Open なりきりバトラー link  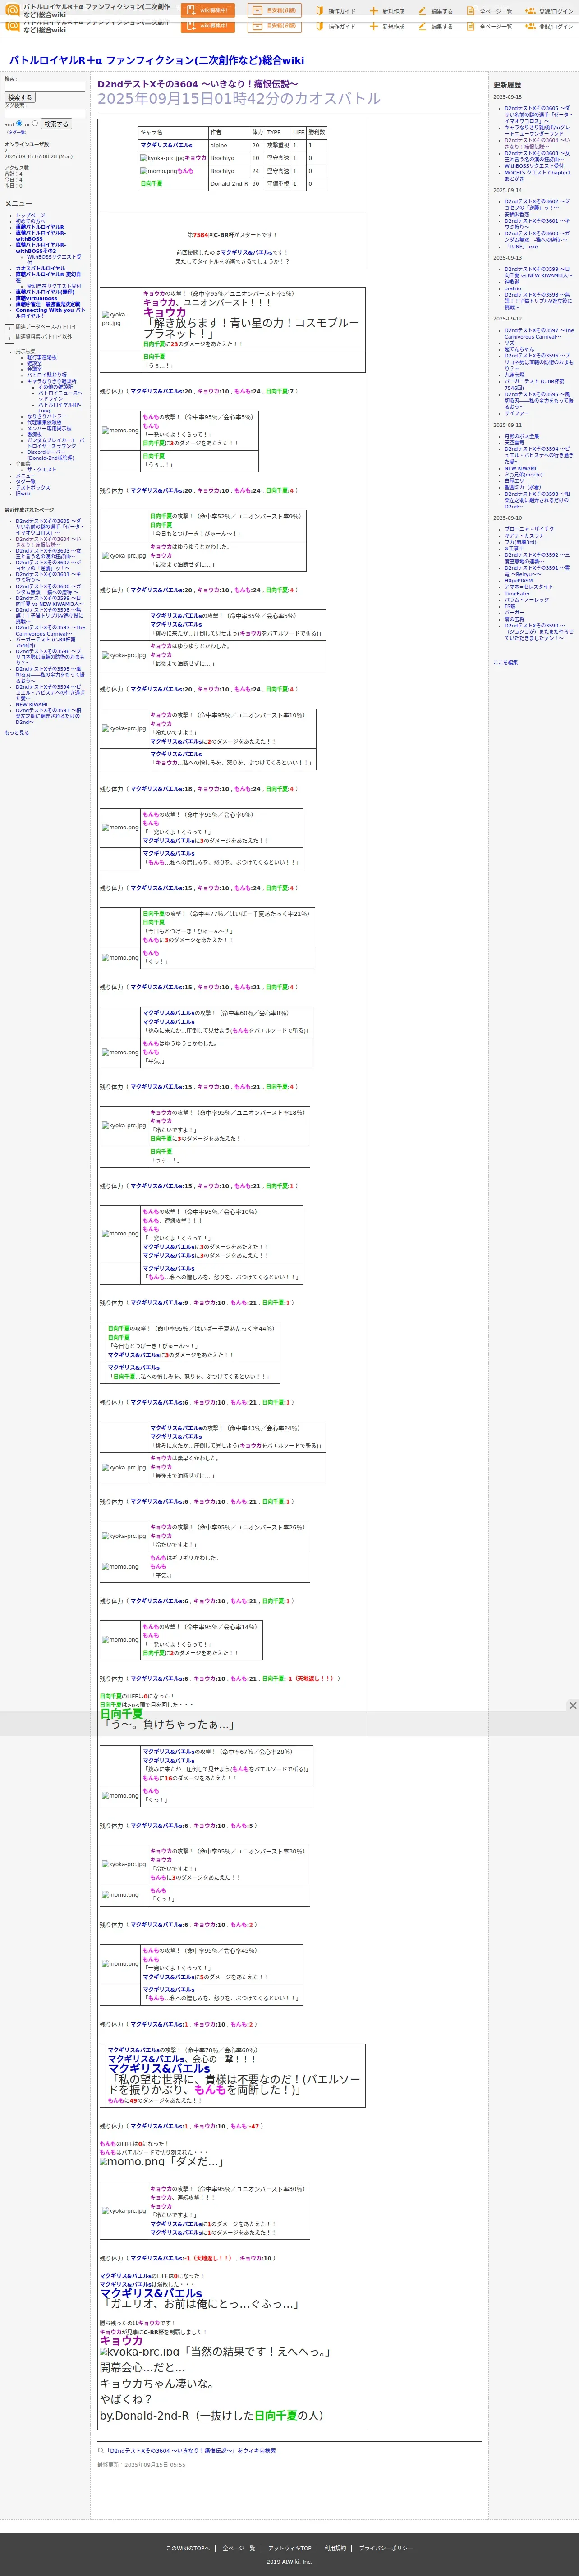click(47, 416)
